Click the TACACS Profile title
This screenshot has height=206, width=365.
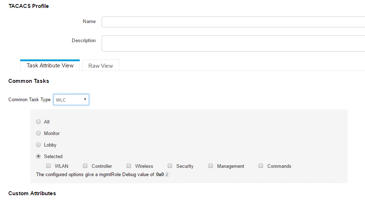click(28, 6)
